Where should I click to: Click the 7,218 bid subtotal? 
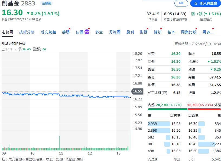pos(152,159)
